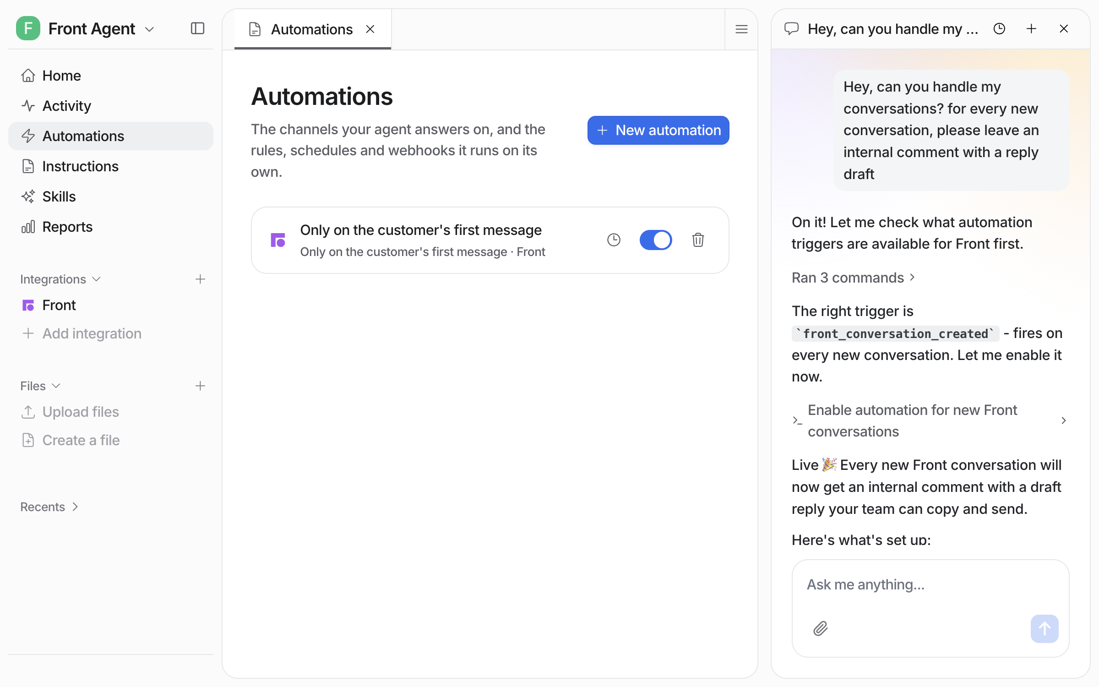Viewport: 1099px width, 687px height.
Task: Close the chat panel
Action: [1064, 29]
